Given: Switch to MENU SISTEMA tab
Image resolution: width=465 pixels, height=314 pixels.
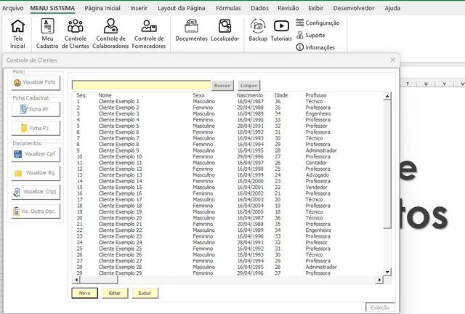Looking at the screenshot, I should point(52,8).
